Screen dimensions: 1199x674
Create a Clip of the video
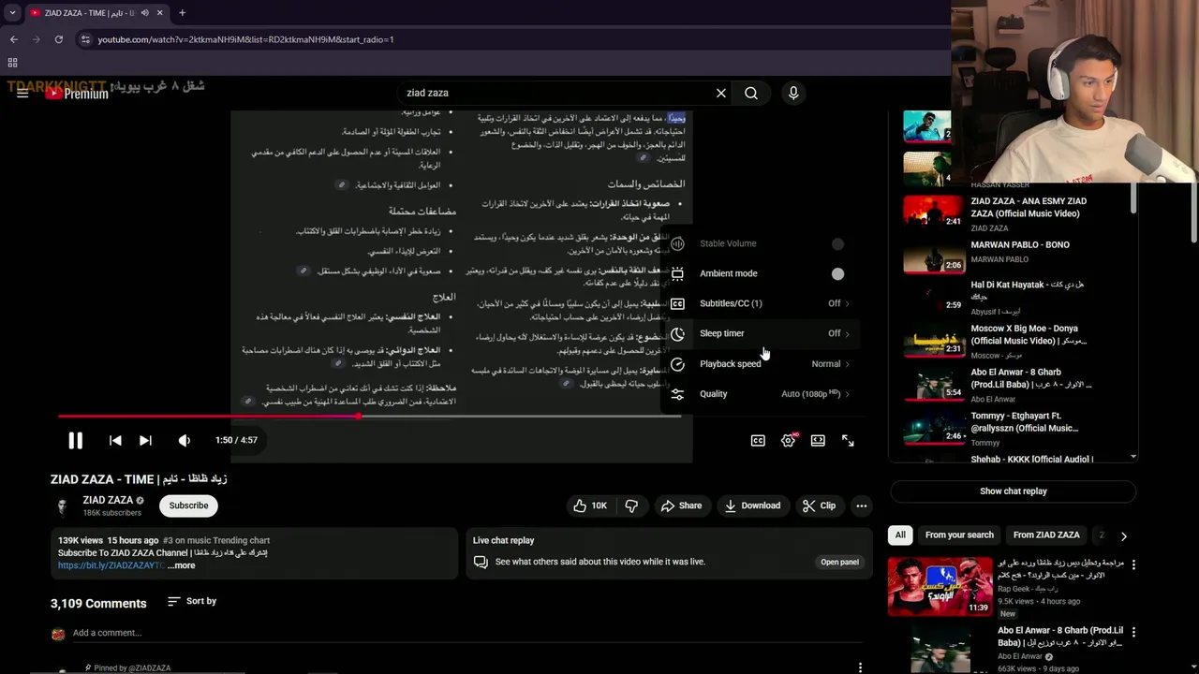pos(819,505)
